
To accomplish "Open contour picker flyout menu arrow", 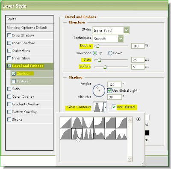I will [x=138, y=119].
